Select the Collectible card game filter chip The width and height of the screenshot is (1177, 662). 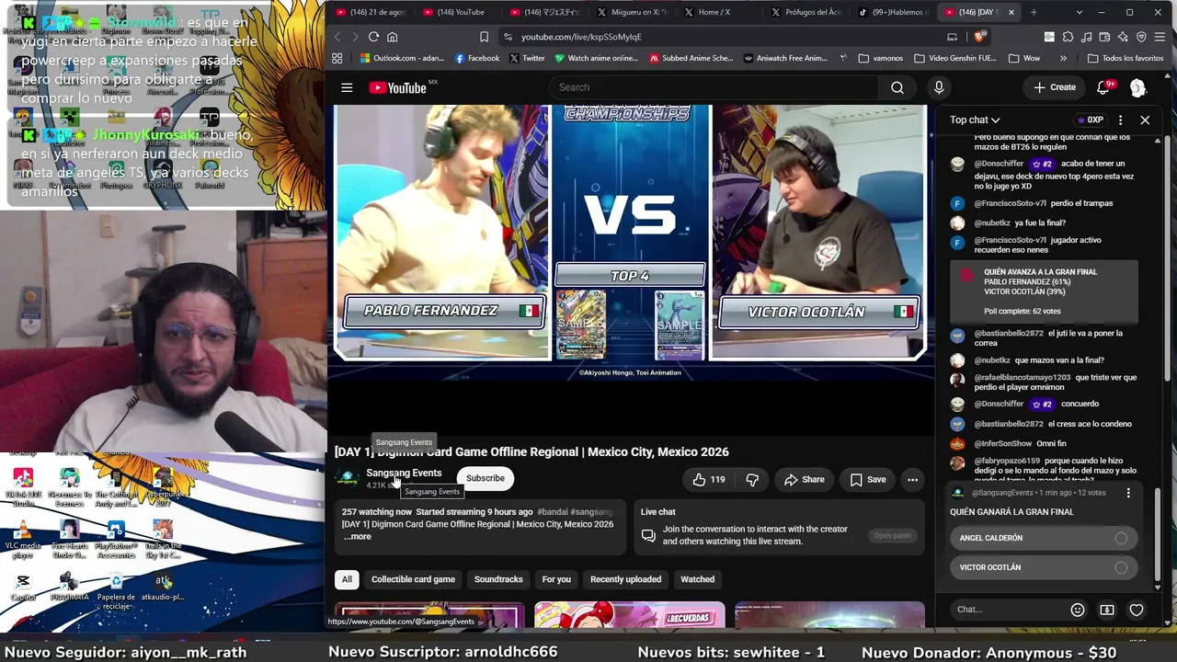413,579
